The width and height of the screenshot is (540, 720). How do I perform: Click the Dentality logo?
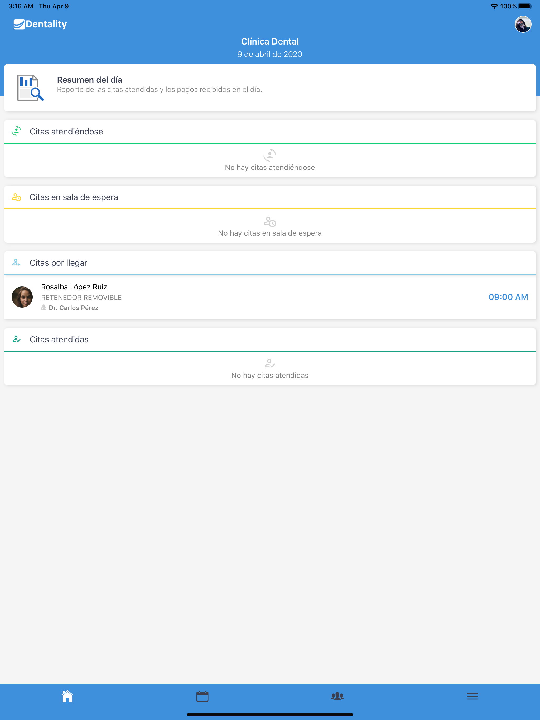click(x=40, y=24)
